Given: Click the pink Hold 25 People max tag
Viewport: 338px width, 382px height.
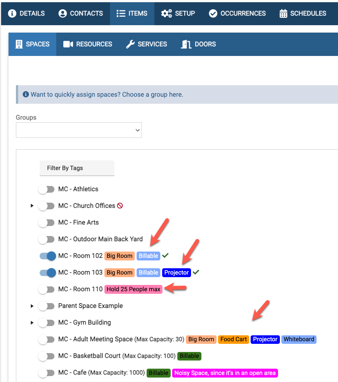Looking at the screenshot, I should click(x=133, y=289).
